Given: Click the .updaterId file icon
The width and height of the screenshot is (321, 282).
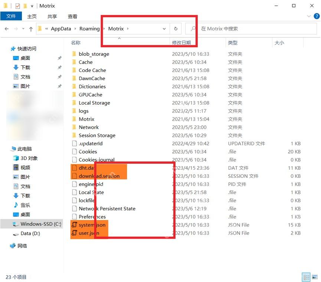Looking at the screenshot, I should [x=74, y=144].
